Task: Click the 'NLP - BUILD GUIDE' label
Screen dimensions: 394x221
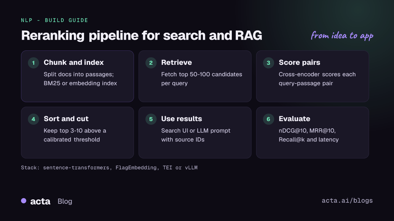Action: coord(55,20)
